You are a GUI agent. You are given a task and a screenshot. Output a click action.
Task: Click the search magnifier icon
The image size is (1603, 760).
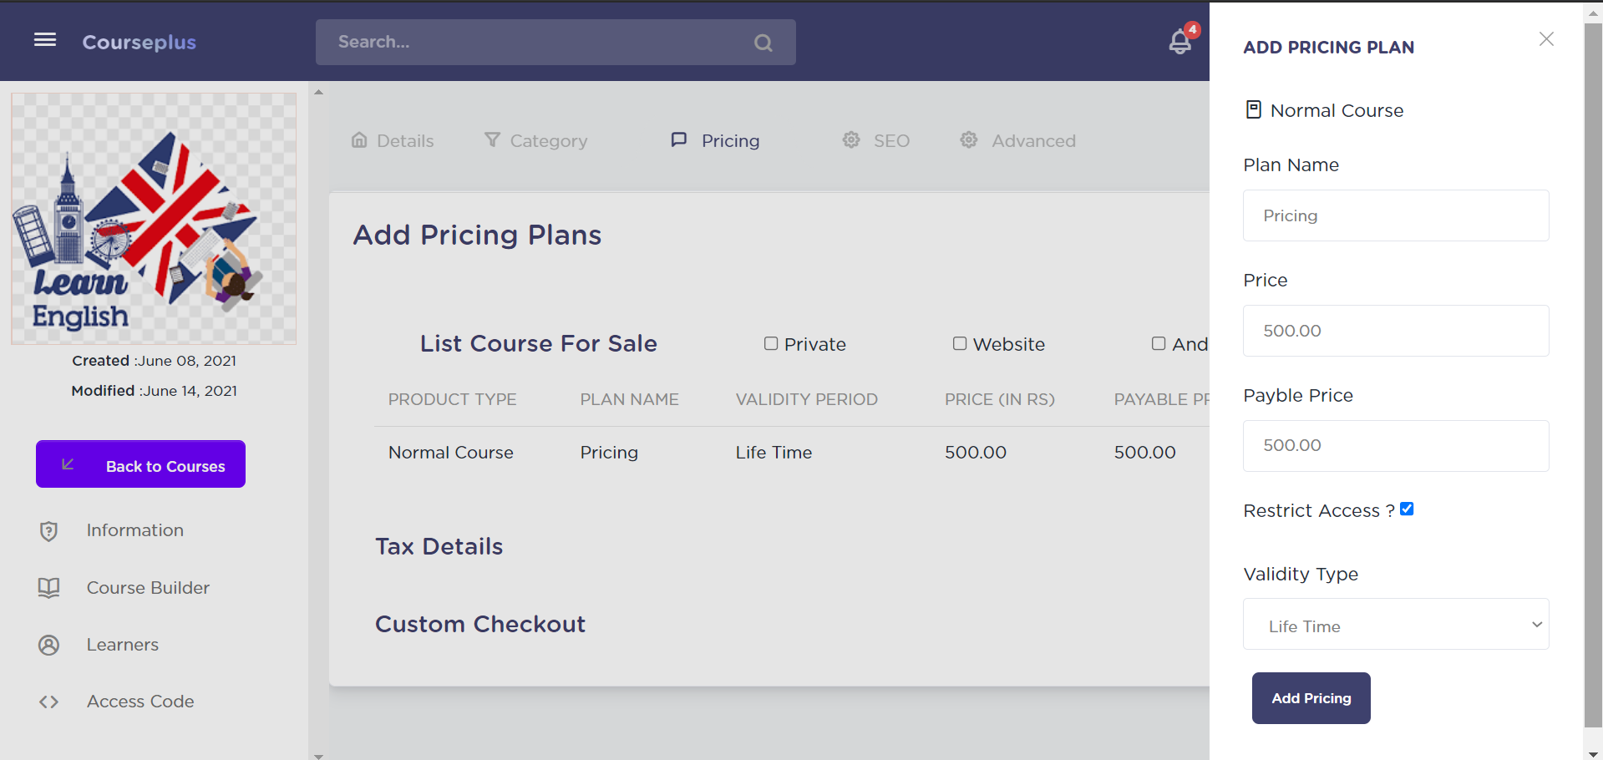(763, 43)
